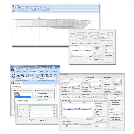The width and height of the screenshot is (134, 134).
Task: Click the copy material property ribbon icon
Action: [x=23, y=75]
